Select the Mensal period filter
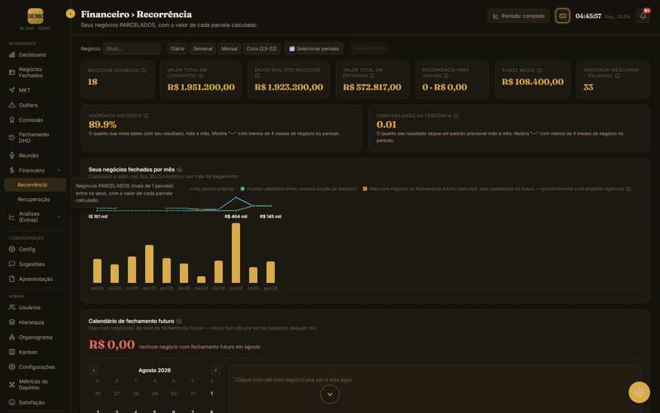660x413 pixels. pyautogui.click(x=230, y=48)
